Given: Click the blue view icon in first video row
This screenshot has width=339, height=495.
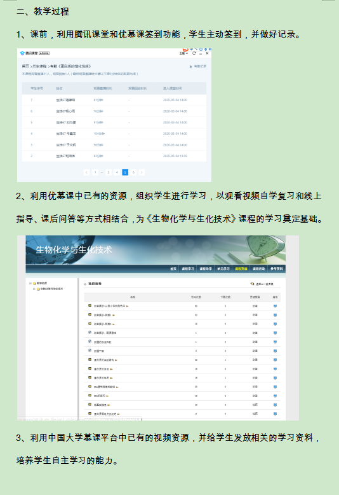Looking at the screenshot, I should (275, 306).
